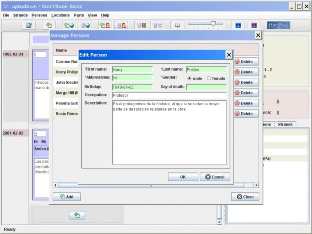This screenshot has height=234, width=312.
Task: Cancel the Edit Person dialog
Action: (215, 177)
